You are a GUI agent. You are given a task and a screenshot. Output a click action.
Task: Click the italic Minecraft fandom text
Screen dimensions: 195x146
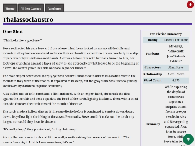(x=175, y=46)
